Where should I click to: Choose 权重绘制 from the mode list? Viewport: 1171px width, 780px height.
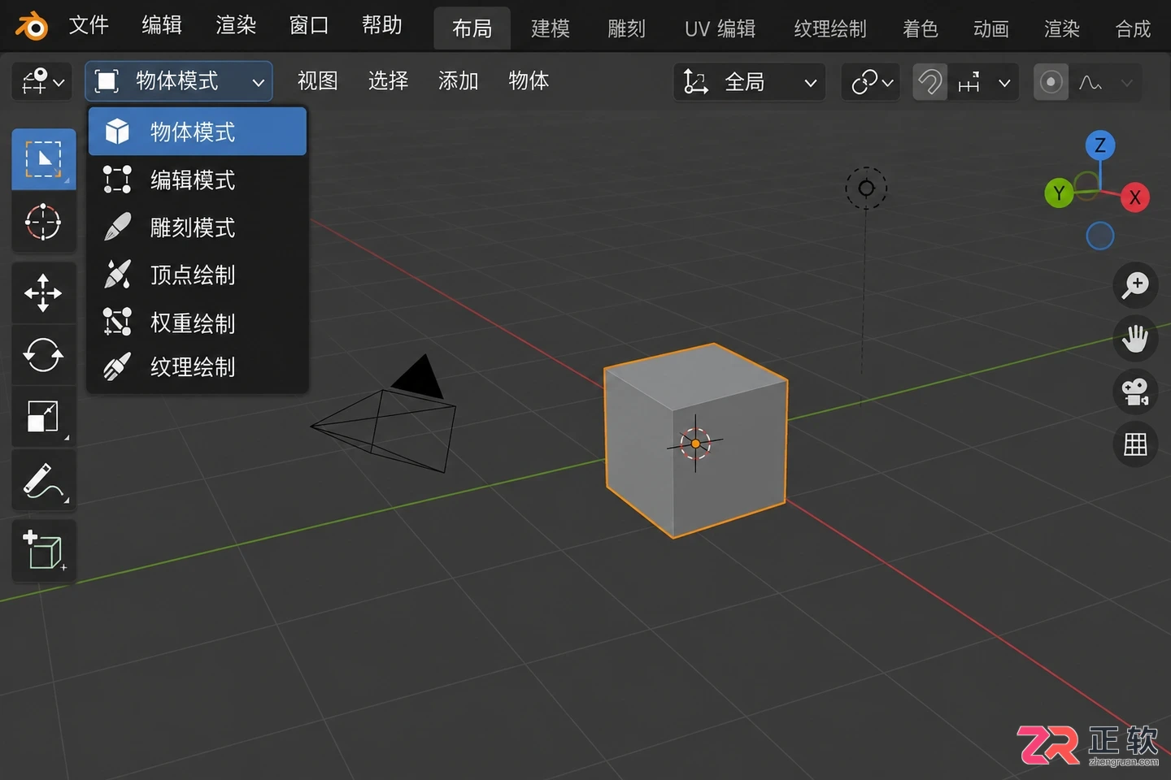(x=198, y=323)
